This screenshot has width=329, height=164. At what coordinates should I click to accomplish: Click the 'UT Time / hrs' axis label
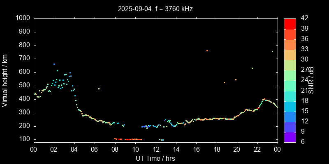[155, 158]
